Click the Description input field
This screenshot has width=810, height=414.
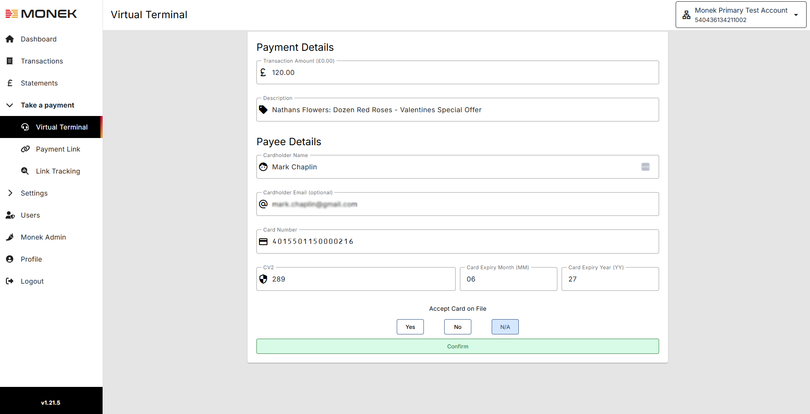tap(458, 110)
